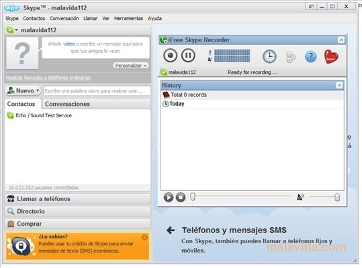The image size is (362, 268).
Task: Select the Total 0 records row
Action: click(x=253, y=95)
